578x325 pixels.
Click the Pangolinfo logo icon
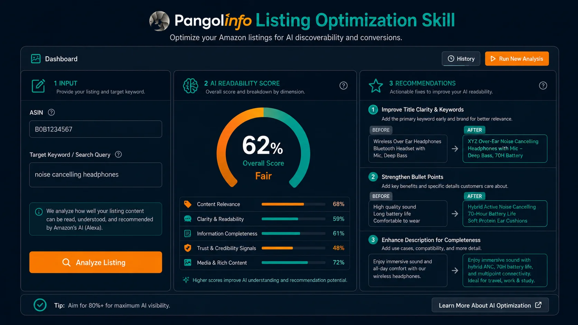click(x=159, y=21)
